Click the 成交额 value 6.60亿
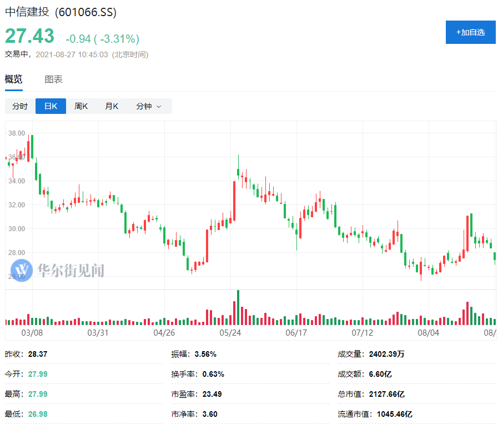Viewport: 503px width, 429px height. click(380, 374)
